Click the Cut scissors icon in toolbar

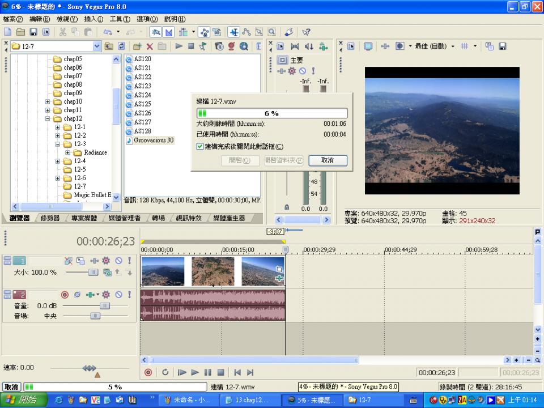(x=62, y=32)
